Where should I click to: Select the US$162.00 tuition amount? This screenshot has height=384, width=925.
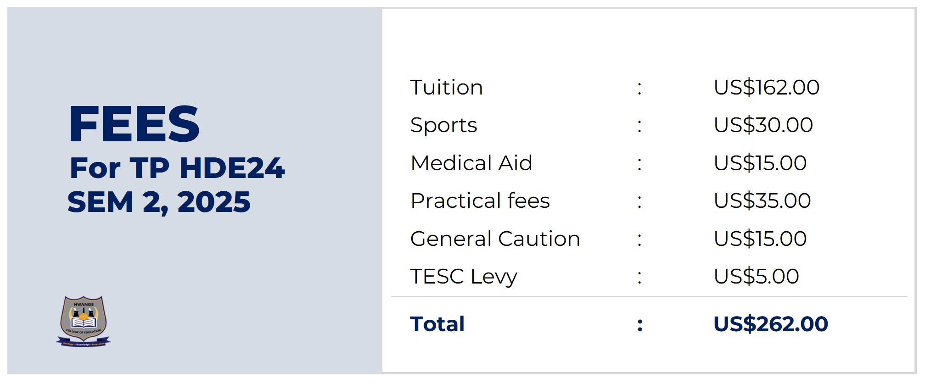[766, 88]
